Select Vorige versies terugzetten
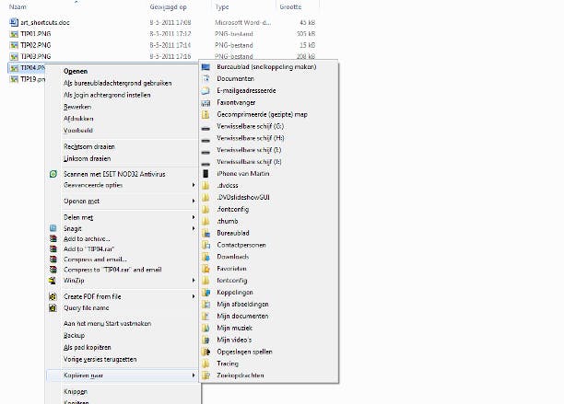 tap(100, 359)
